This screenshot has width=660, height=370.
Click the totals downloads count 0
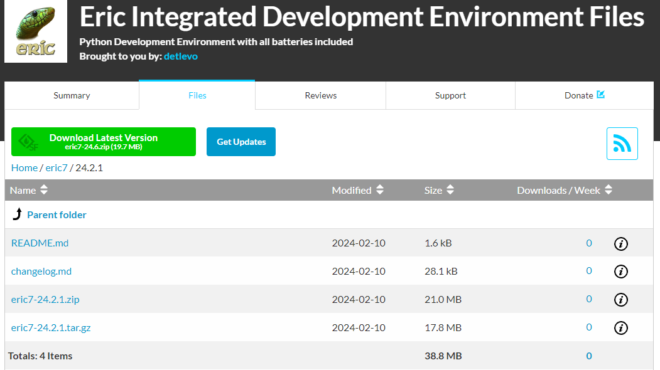589,356
